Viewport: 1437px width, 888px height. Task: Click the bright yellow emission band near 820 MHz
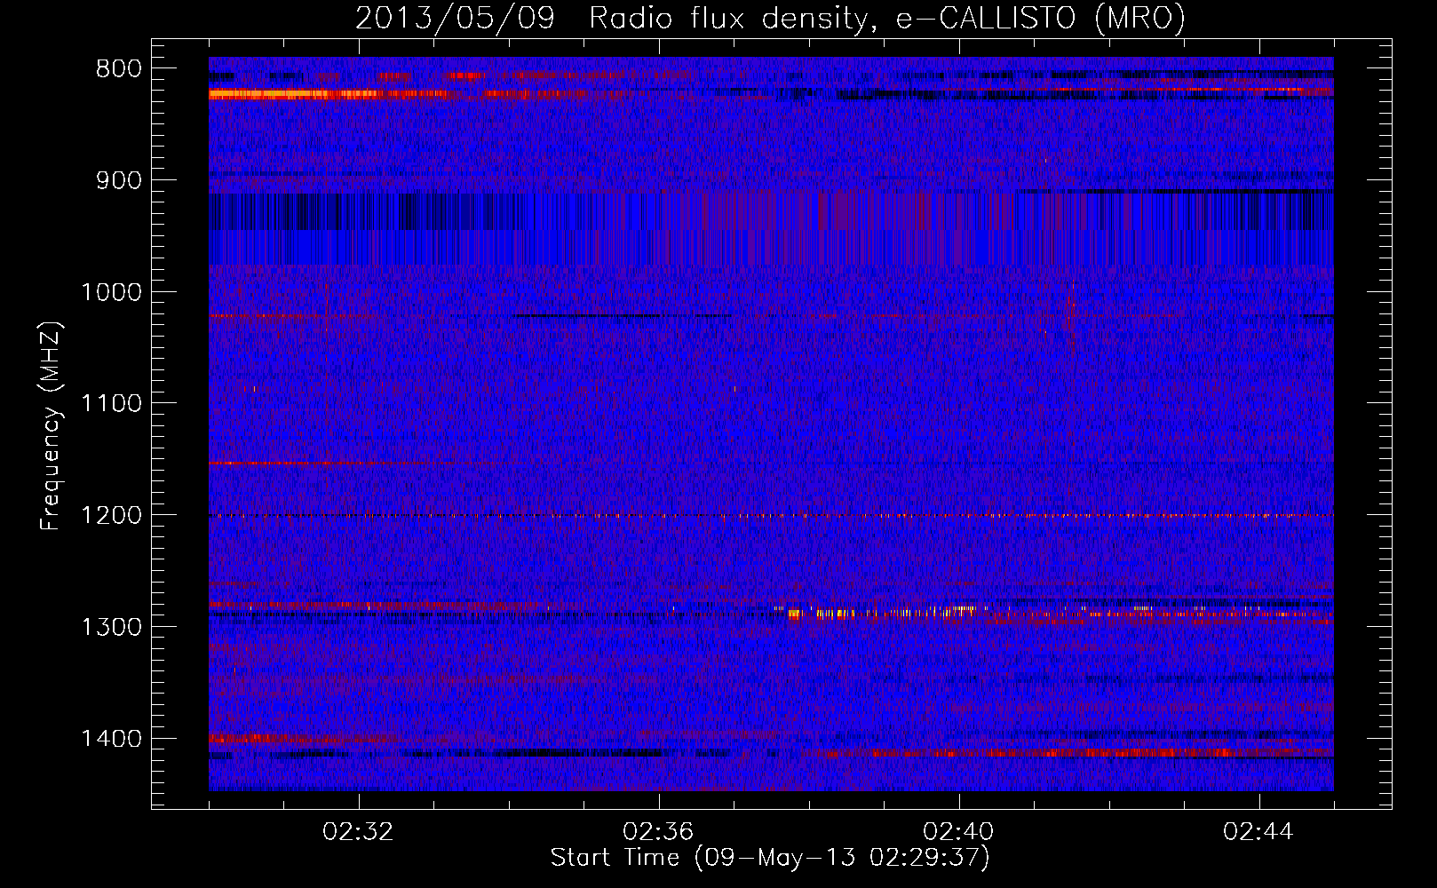[293, 93]
